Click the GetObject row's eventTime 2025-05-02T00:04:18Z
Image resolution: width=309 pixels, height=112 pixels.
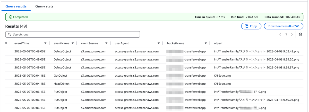click(30, 76)
